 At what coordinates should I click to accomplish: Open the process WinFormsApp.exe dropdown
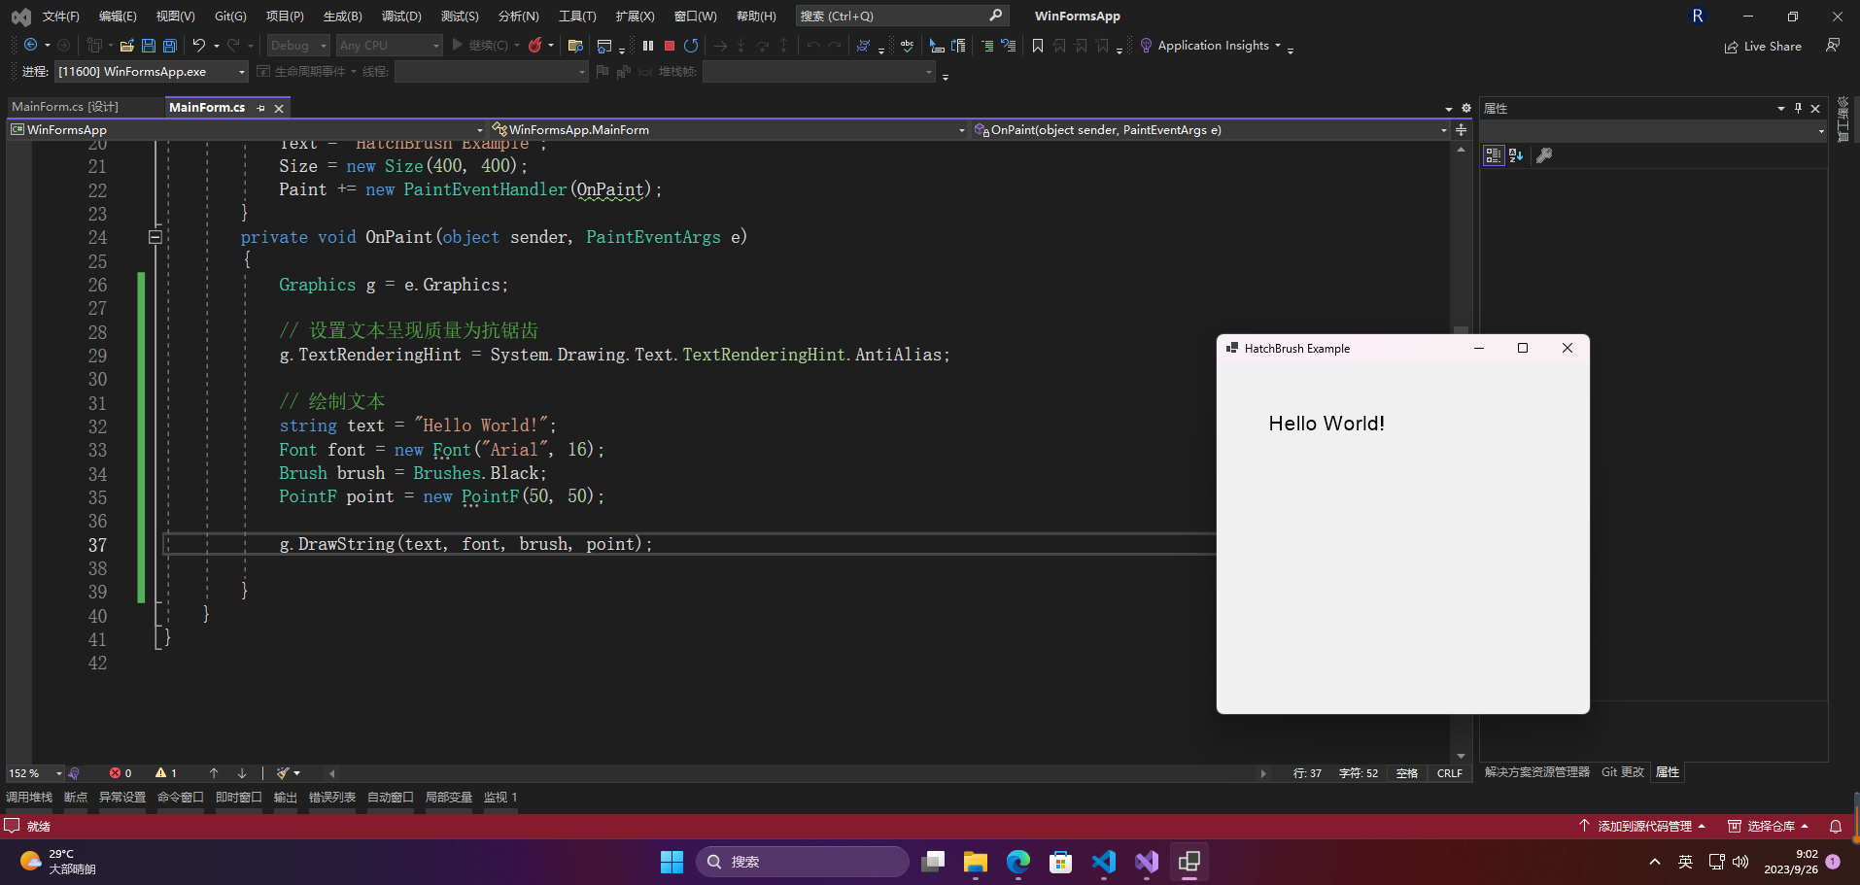coord(152,71)
